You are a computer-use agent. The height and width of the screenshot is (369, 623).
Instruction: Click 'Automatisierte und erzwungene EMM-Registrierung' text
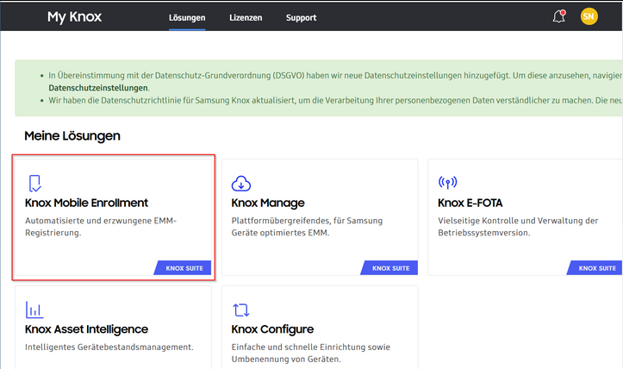pos(101,227)
